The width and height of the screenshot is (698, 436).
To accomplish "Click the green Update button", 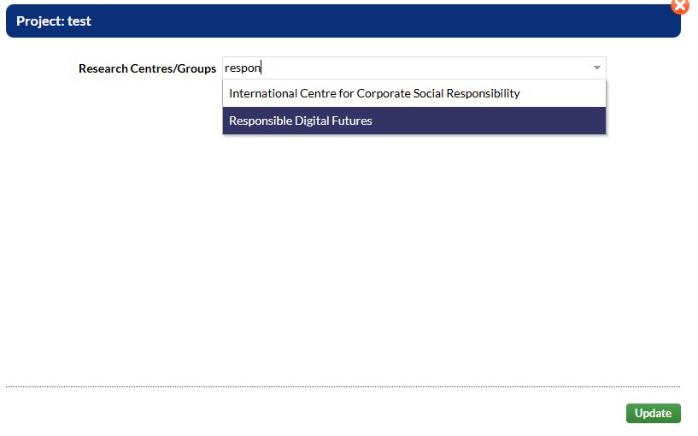I will [x=653, y=413].
